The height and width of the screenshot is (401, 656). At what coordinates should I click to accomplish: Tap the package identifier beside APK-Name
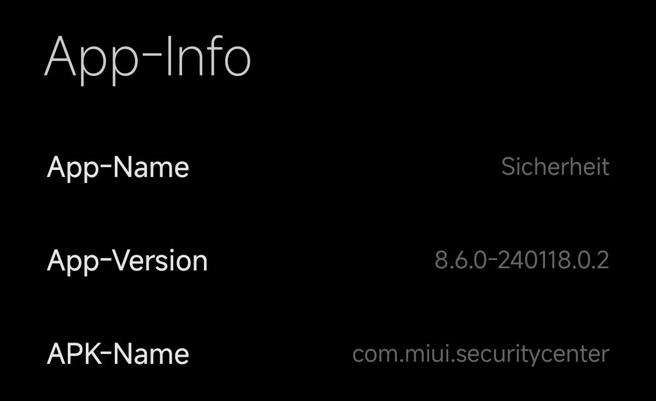tap(481, 354)
